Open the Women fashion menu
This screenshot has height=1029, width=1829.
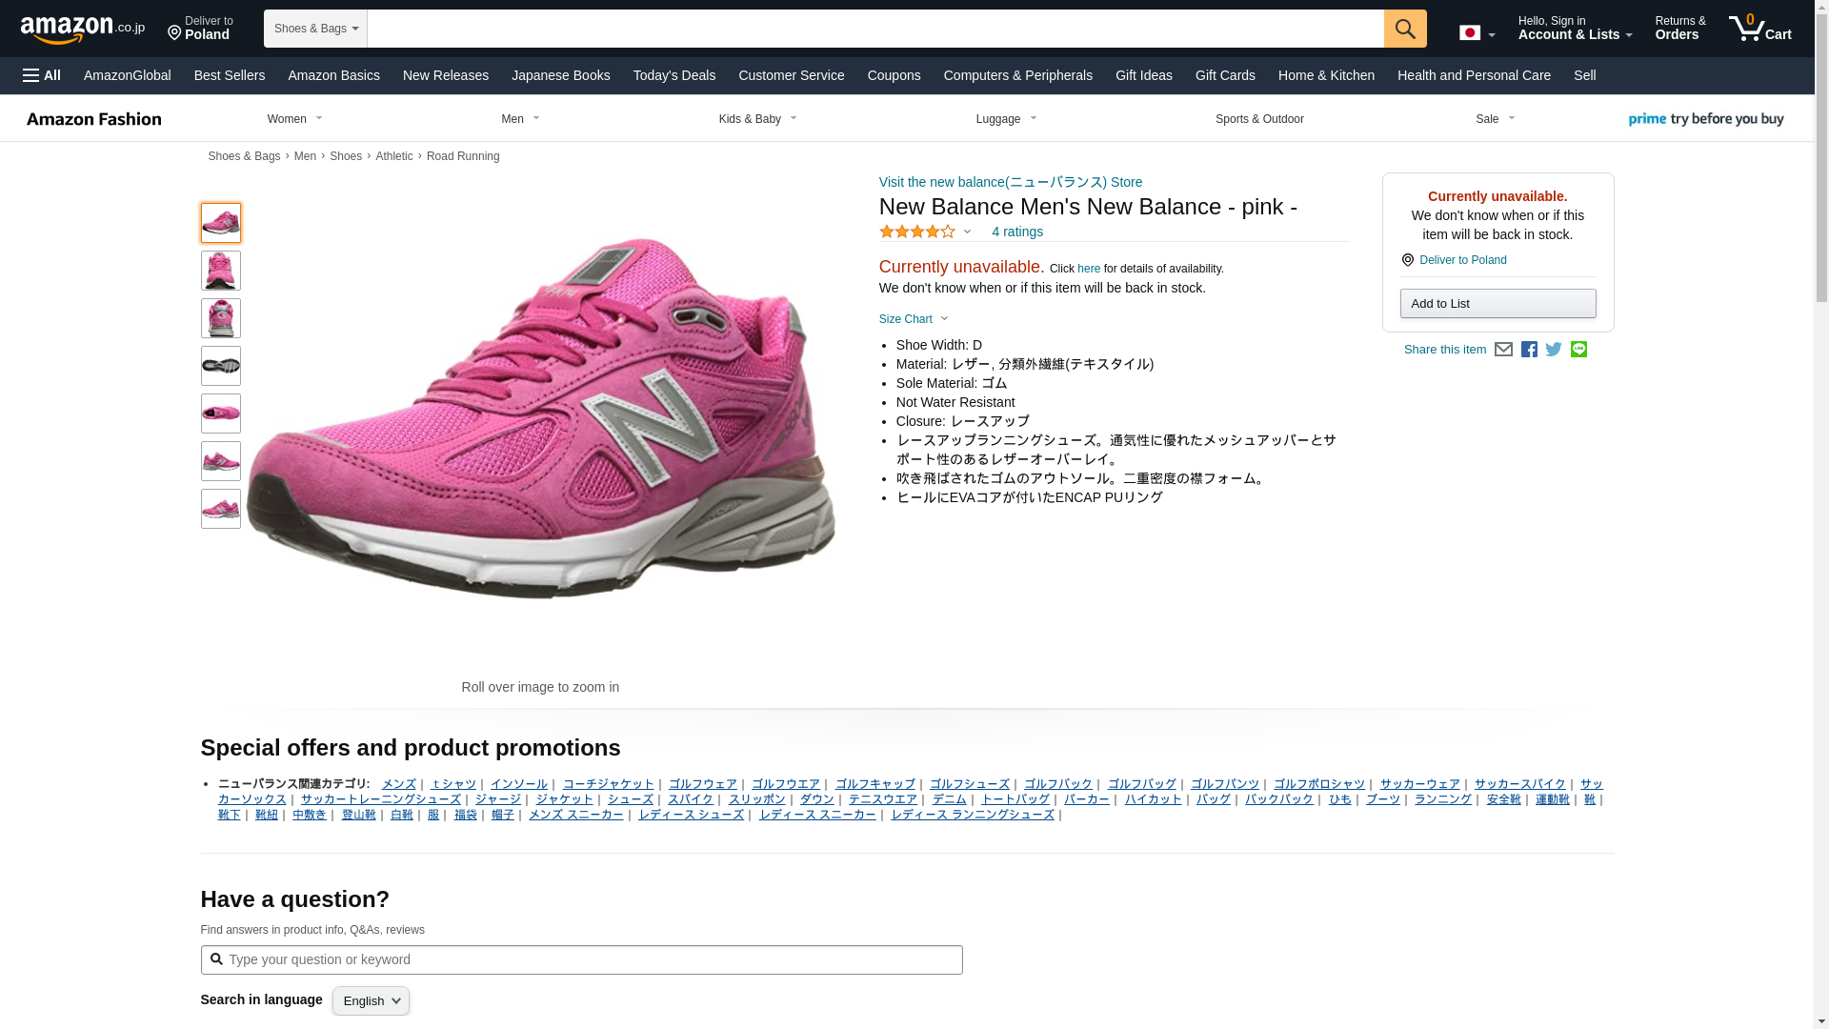tap(294, 119)
